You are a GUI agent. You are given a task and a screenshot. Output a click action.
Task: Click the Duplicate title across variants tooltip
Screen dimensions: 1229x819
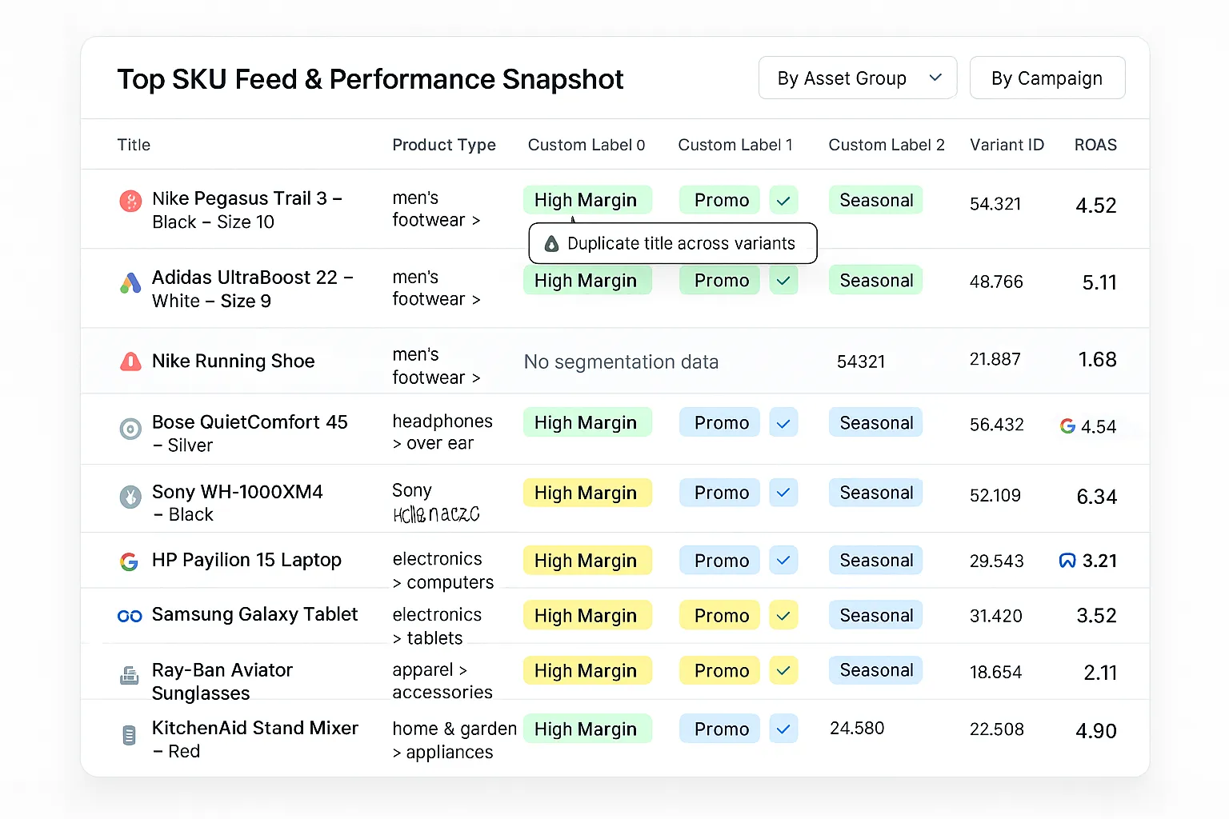(673, 243)
